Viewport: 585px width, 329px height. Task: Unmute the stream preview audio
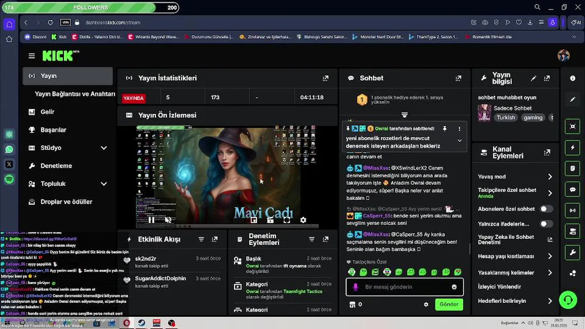pos(168,220)
